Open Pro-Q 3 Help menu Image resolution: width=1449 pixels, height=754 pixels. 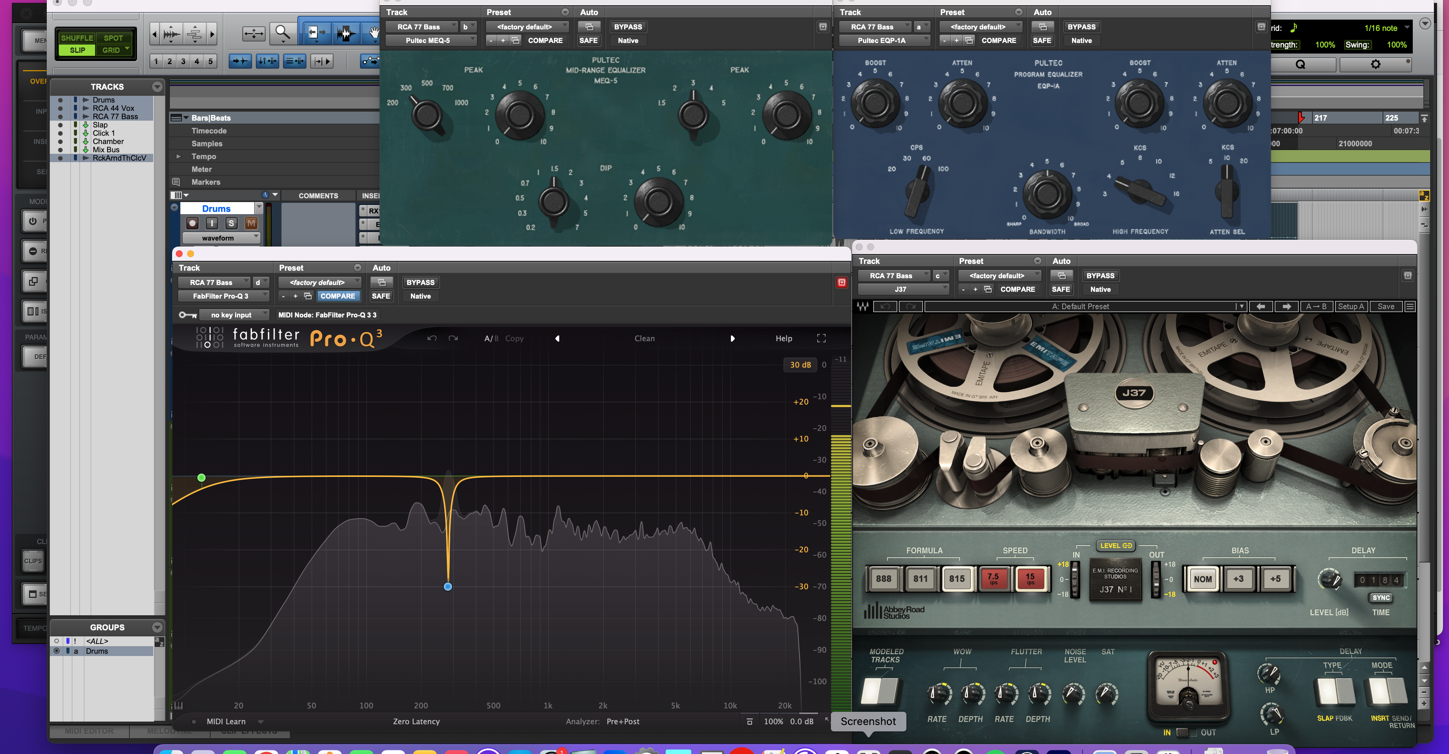(x=784, y=338)
